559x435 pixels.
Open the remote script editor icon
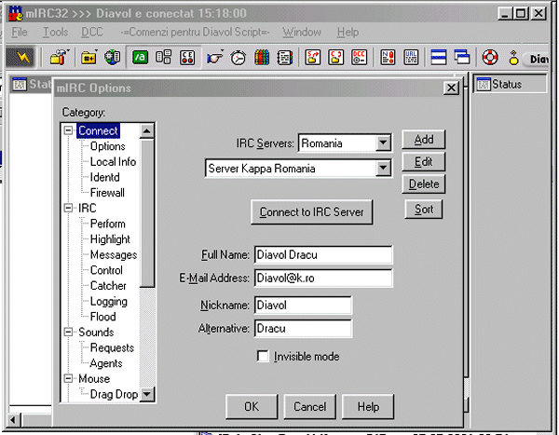coord(187,57)
